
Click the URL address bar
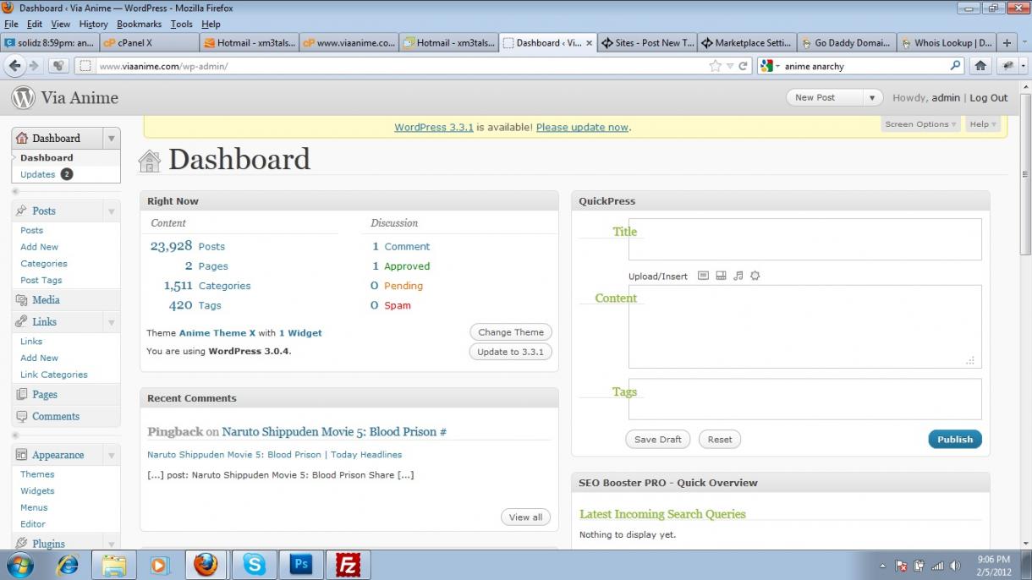(402, 66)
